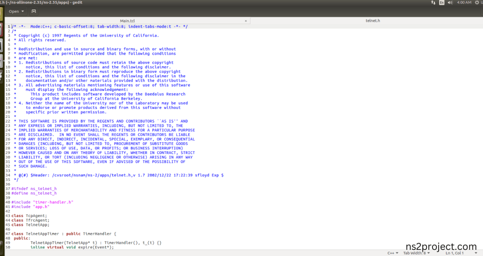Close the Main.tcl tab
This screenshot has height=256, width=483.
(246, 21)
